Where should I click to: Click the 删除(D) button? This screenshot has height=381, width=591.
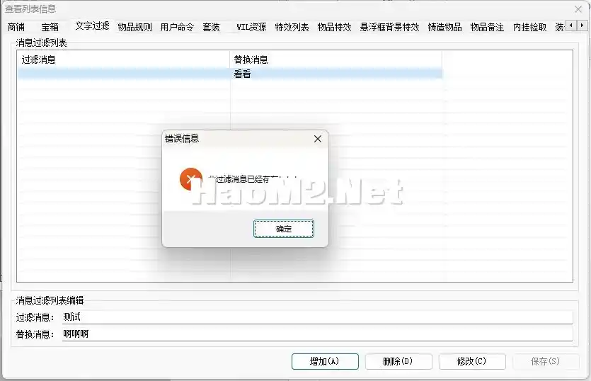click(x=398, y=361)
